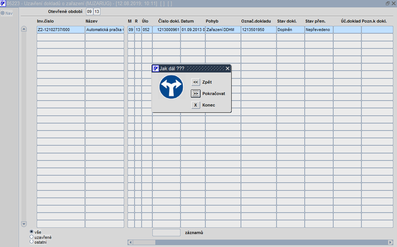This screenshot has height=247, width=397.
Task: Click the blue fork direction sign icon
Action: pos(171,87)
